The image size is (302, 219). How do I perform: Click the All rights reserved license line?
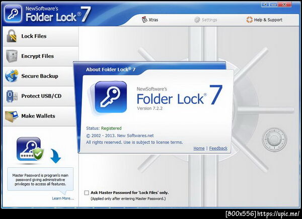[x=134, y=142]
